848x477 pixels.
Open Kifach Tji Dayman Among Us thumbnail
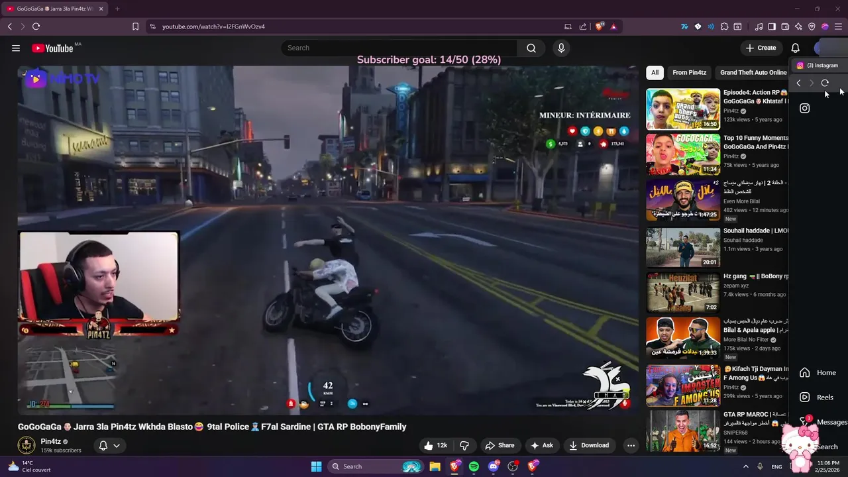[x=683, y=385]
